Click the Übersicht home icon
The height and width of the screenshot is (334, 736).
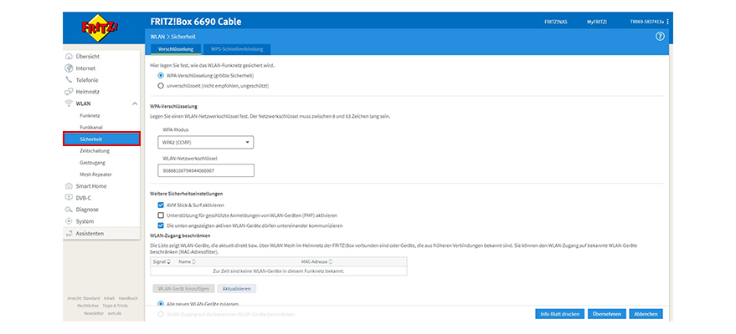coord(69,56)
